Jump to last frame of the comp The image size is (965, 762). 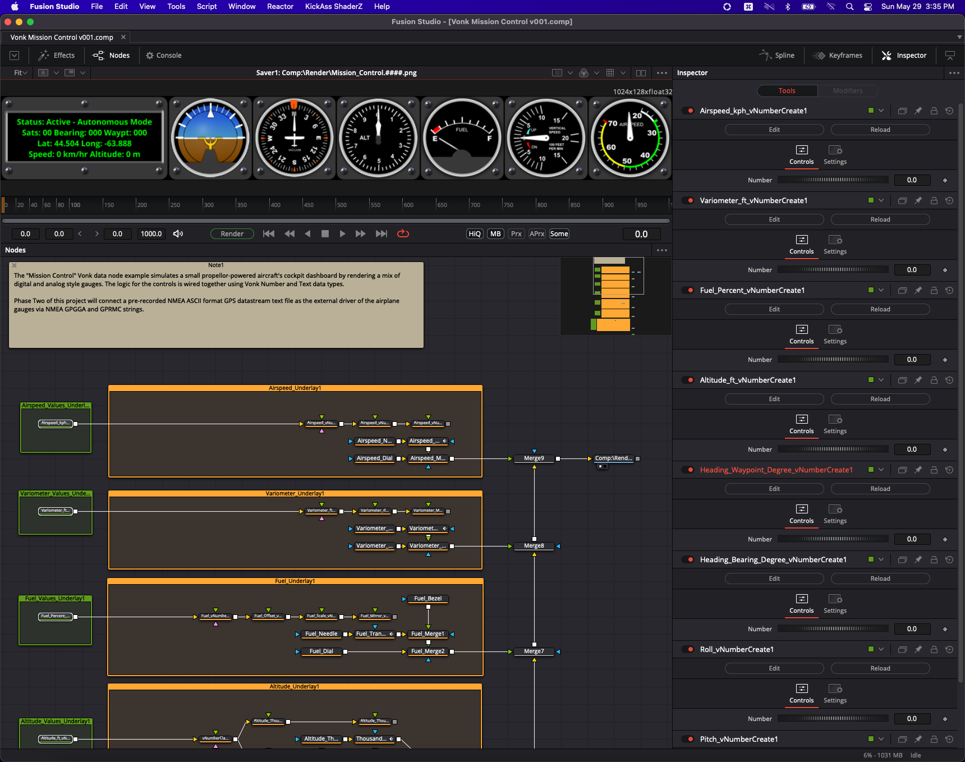[x=382, y=234]
